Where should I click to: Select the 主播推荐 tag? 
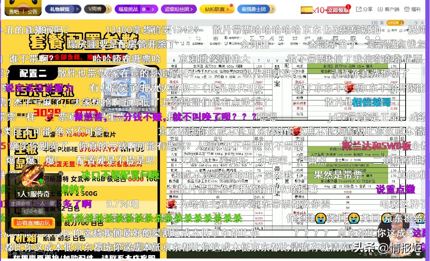[x=21, y=203]
